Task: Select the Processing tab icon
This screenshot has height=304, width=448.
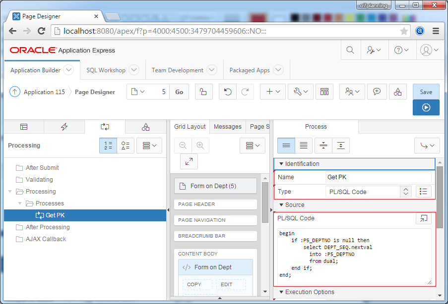Action: (x=105, y=127)
